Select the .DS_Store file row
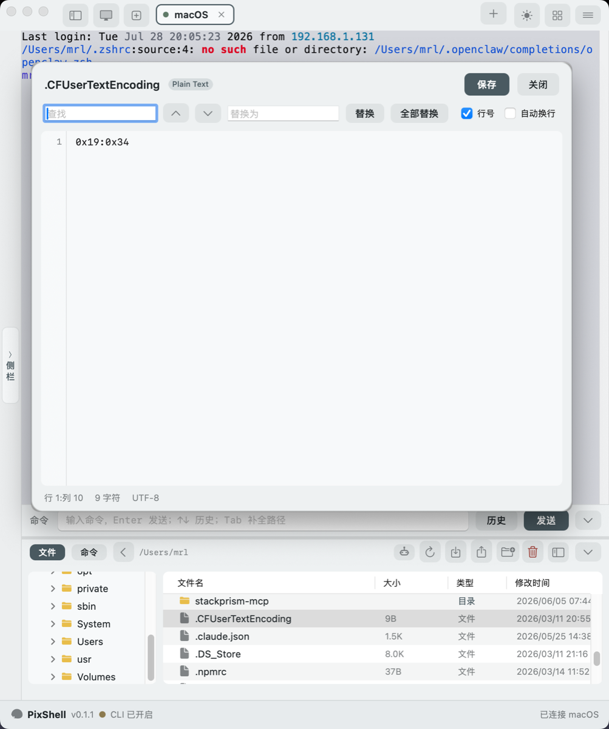This screenshot has height=729, width=609. click(x=378, y=654)
